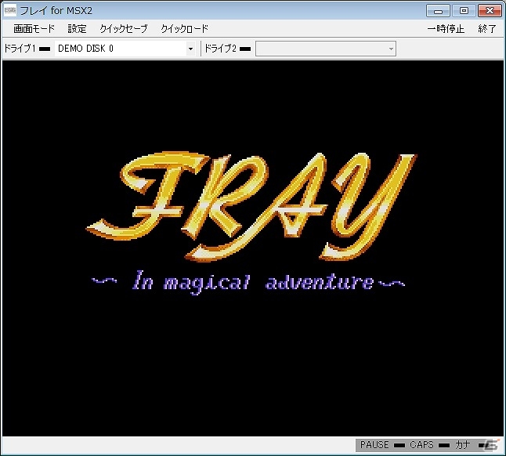Click the ドライブ2 label
The width and height of the screenshot is (506, 456).
(x=220, y=49)
